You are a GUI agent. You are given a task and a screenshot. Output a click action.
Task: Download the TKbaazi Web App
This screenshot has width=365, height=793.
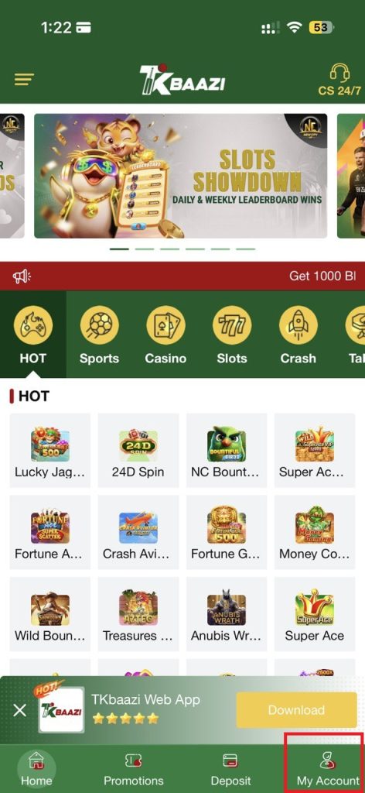pos(296,710)
